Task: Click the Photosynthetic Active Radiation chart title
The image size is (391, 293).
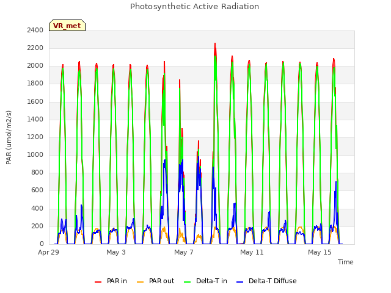Action: click(x=194, y=7)
